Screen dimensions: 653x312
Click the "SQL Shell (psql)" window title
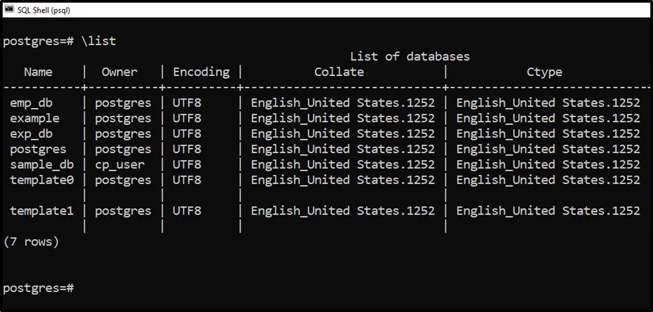coord(43,10)
